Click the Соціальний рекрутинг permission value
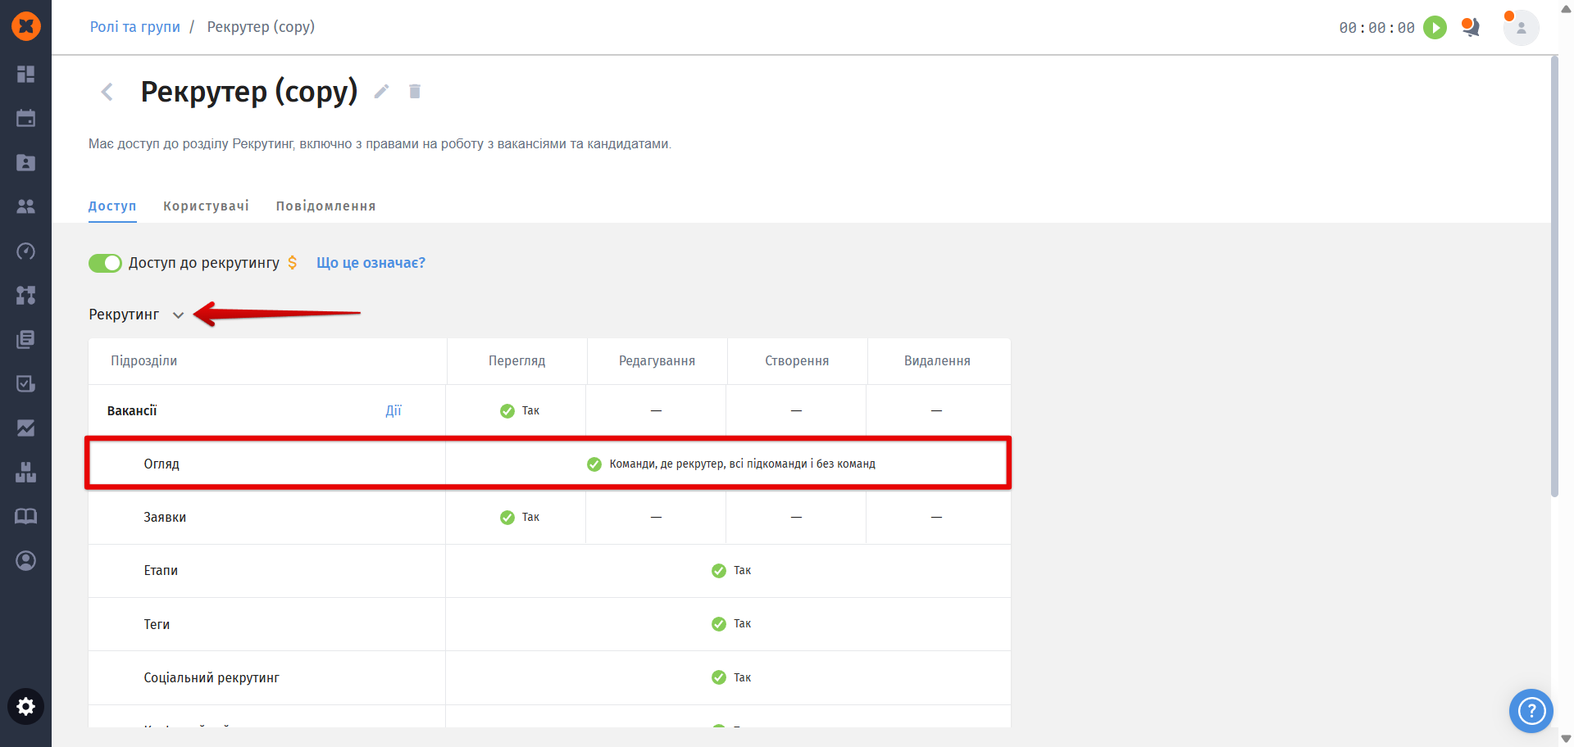The height and width of the screenshot is (747, 1574). click(x=731, y=677)
